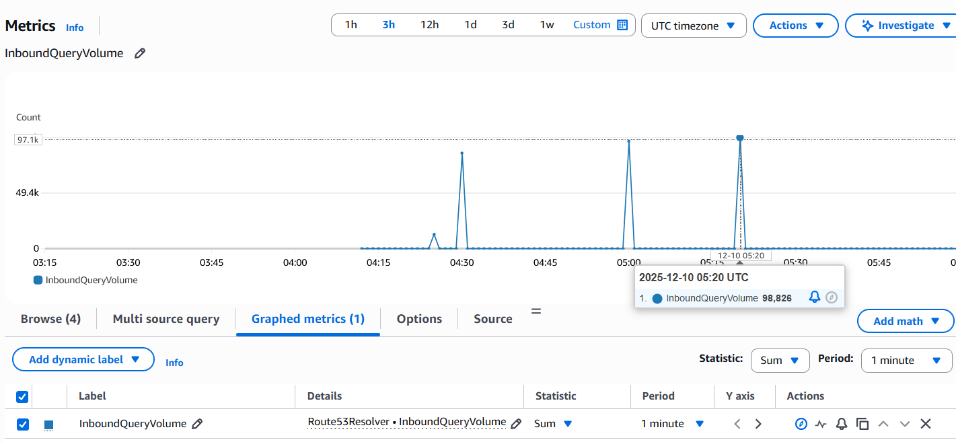
Task: Open the Custom time range calendar icon
Action: [x=622, y=25]
